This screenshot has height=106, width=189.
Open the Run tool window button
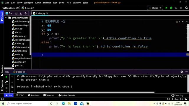coord(9,95)
